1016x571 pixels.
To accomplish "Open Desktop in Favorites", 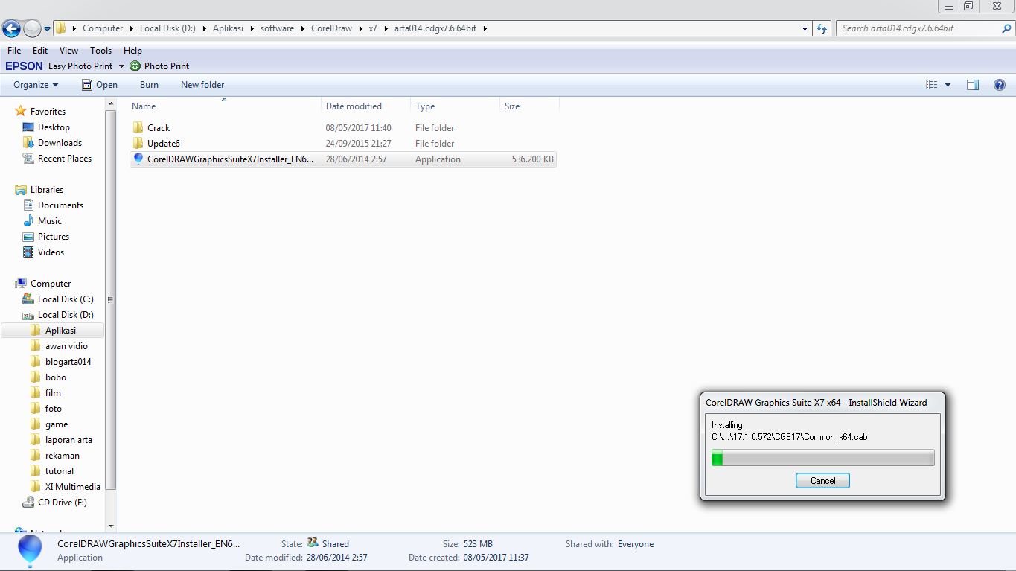I will [x=54, y=127].
